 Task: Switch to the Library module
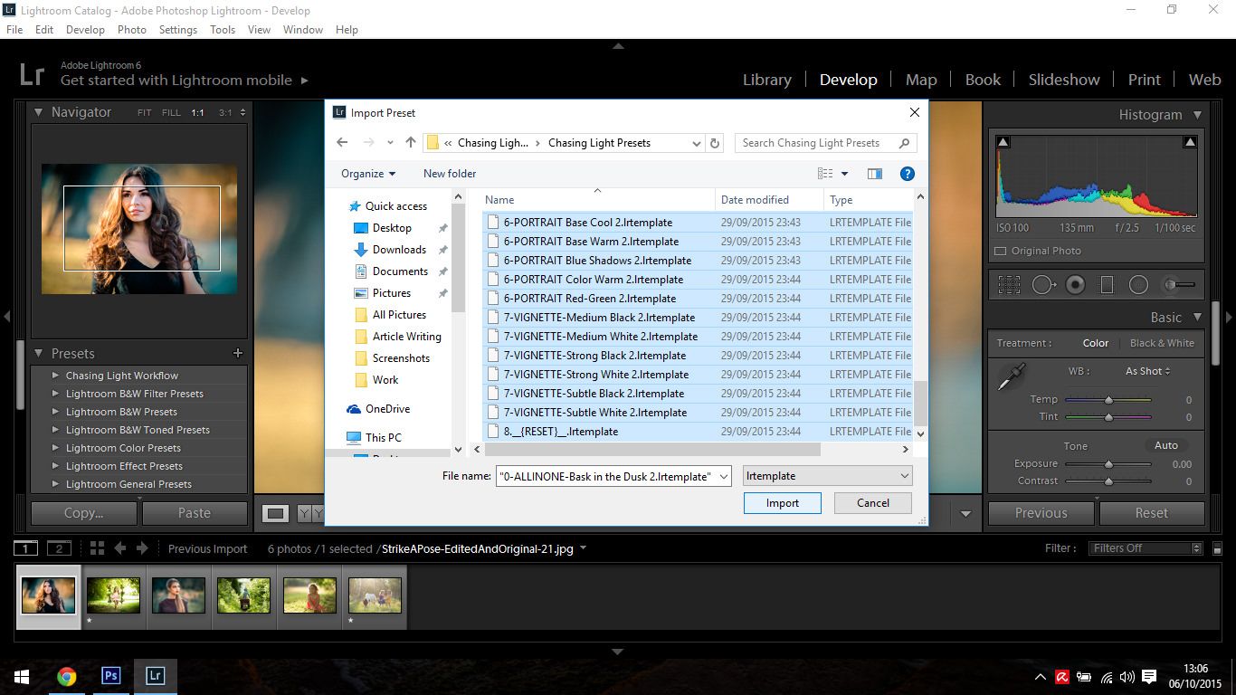click(x=766, y=80)
